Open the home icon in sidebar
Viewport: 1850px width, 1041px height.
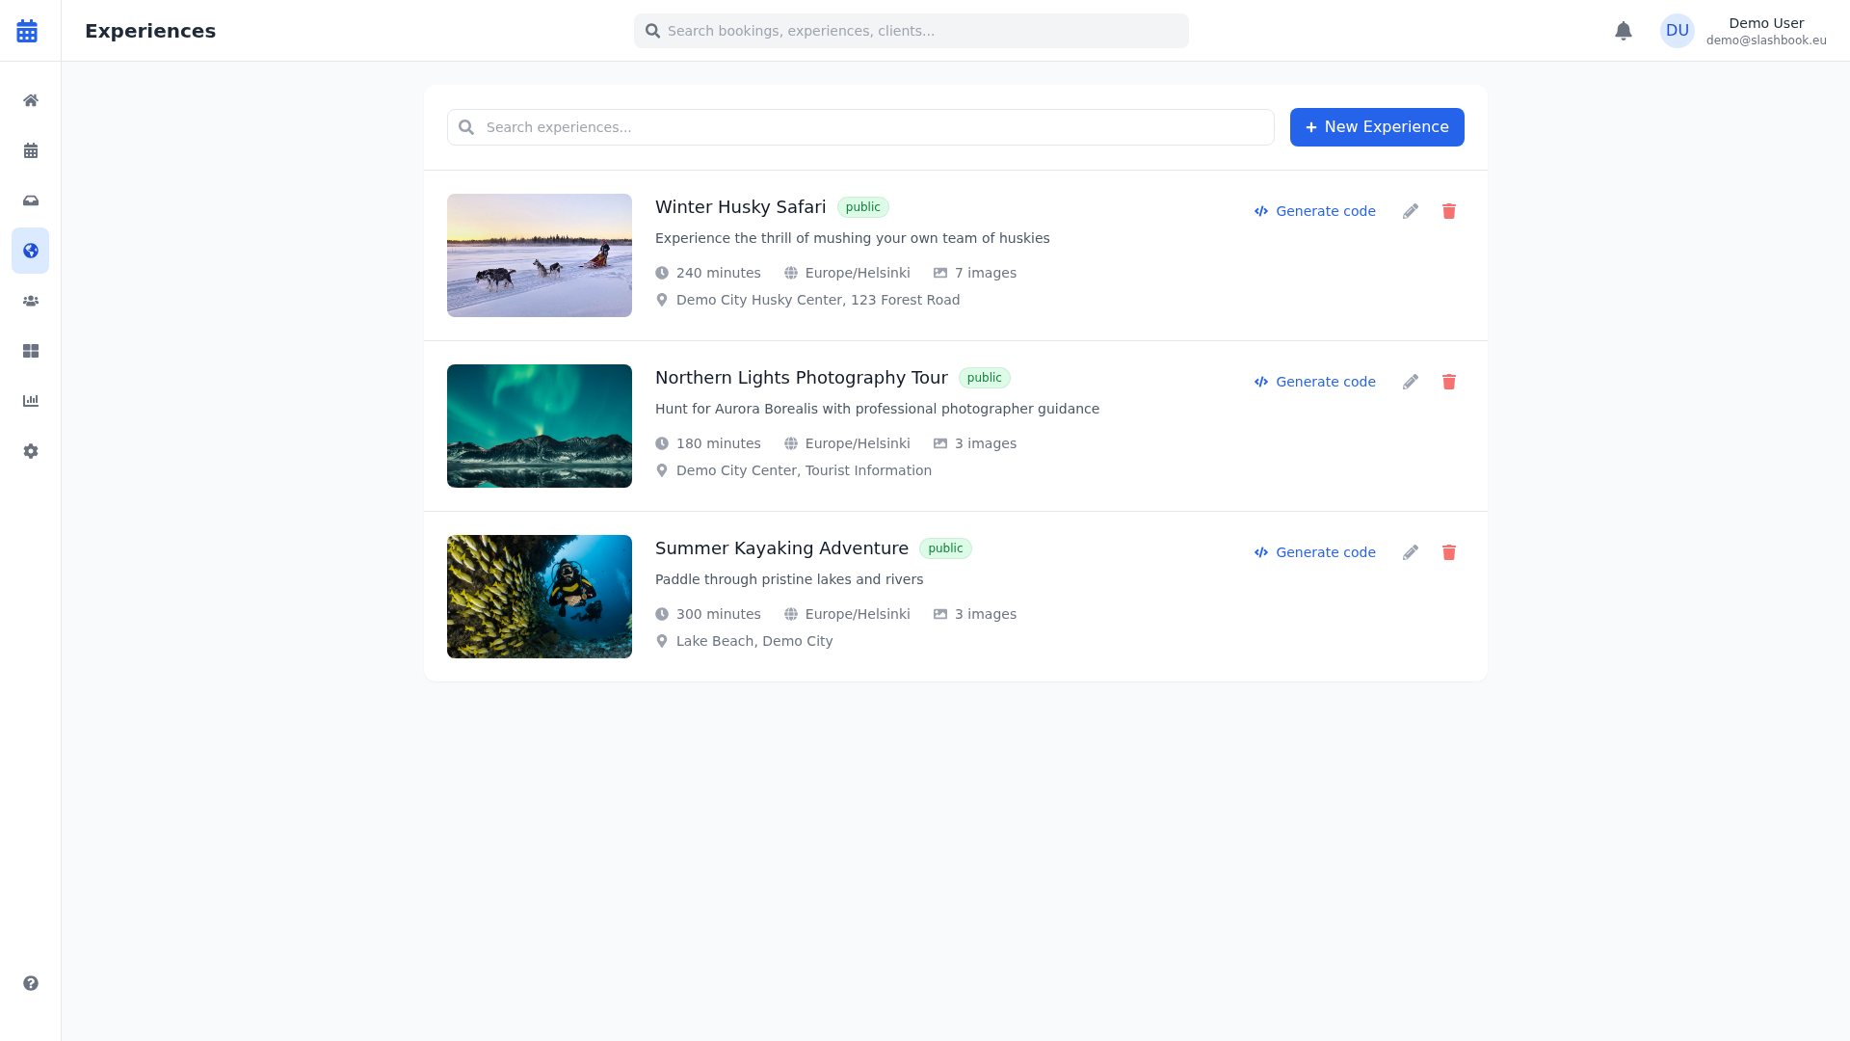[31, 100]
